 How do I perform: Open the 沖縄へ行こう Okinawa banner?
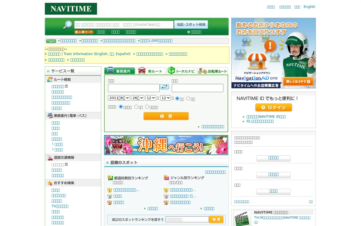pos(166,145)
